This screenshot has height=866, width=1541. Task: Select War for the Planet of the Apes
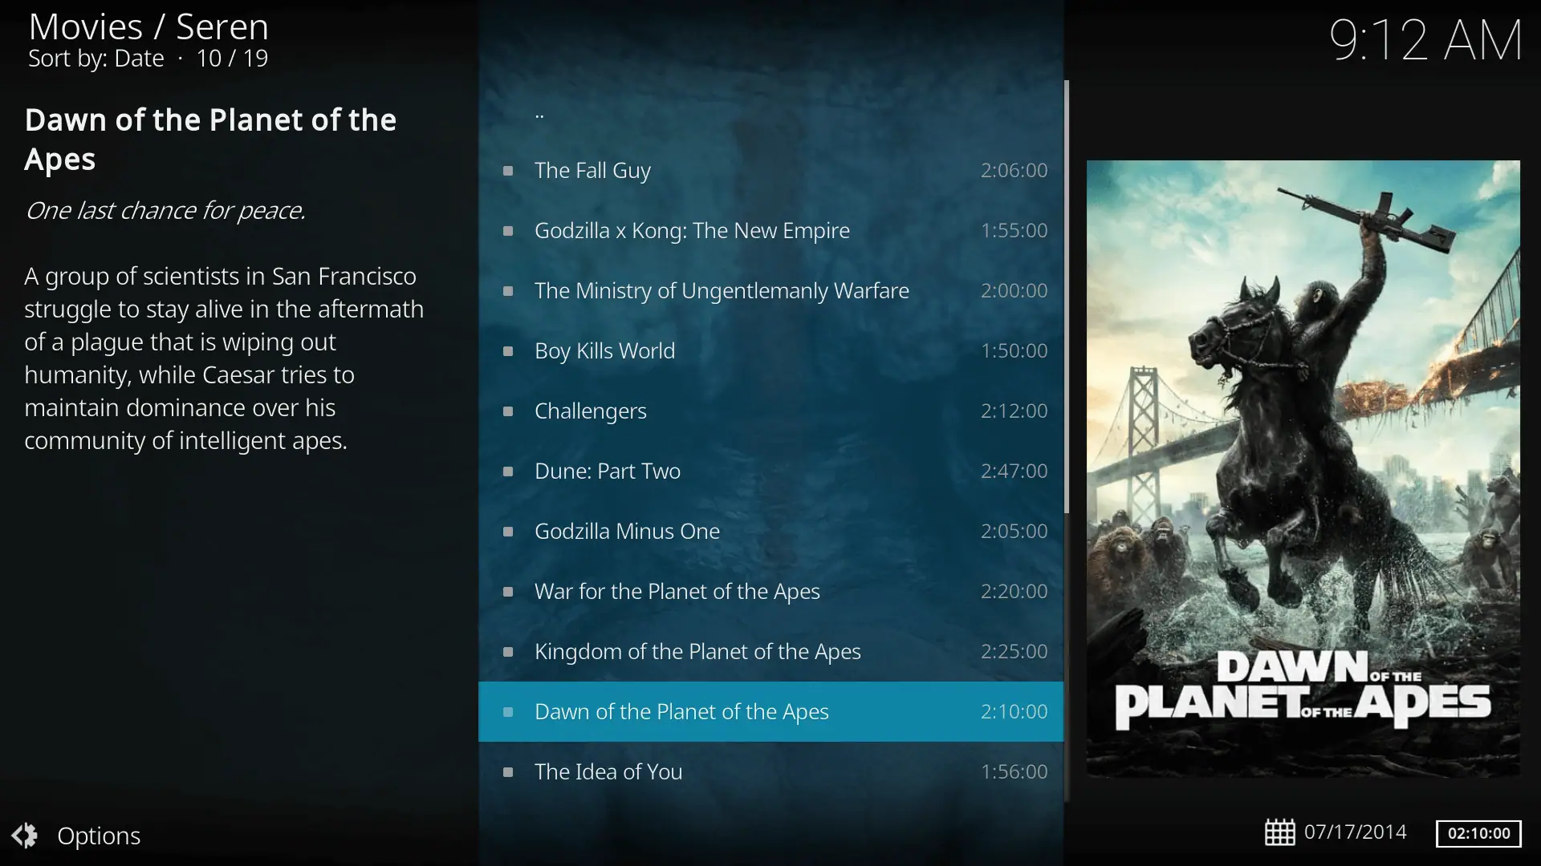677,590
